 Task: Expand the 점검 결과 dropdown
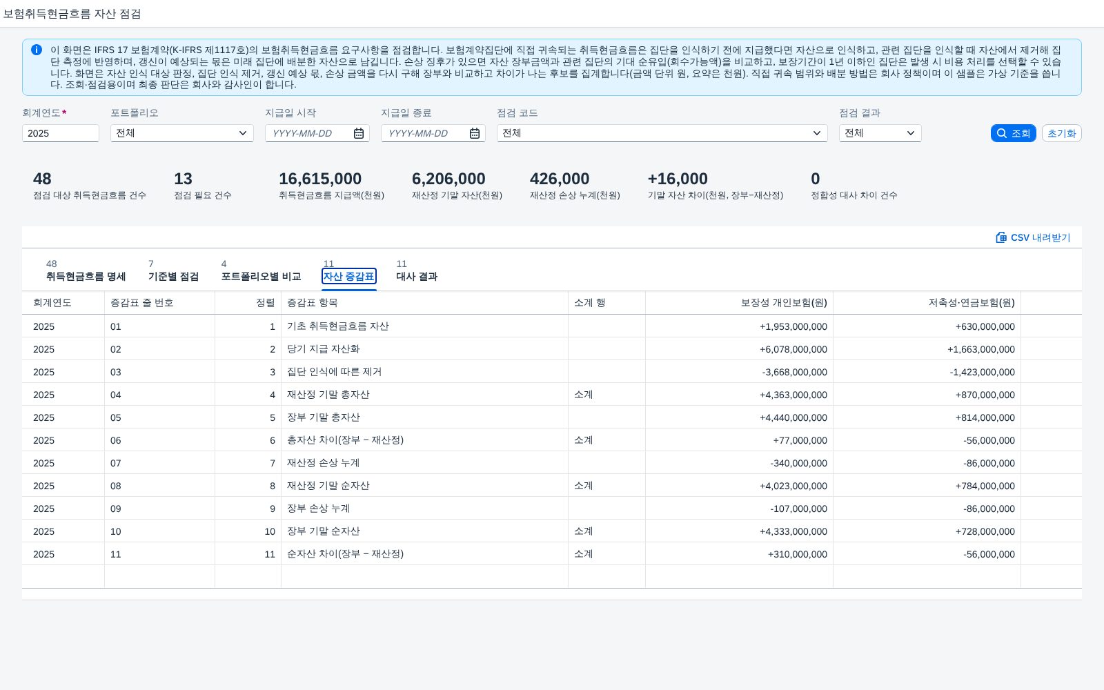coord(911,133)
